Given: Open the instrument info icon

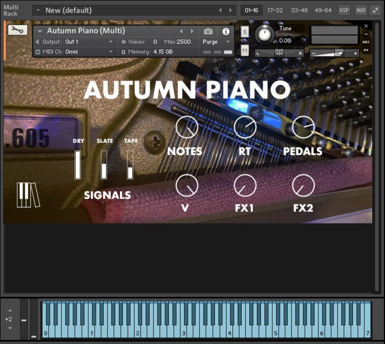Looking at the screenshot, I should pyautogui.click(x=226, y=31).
